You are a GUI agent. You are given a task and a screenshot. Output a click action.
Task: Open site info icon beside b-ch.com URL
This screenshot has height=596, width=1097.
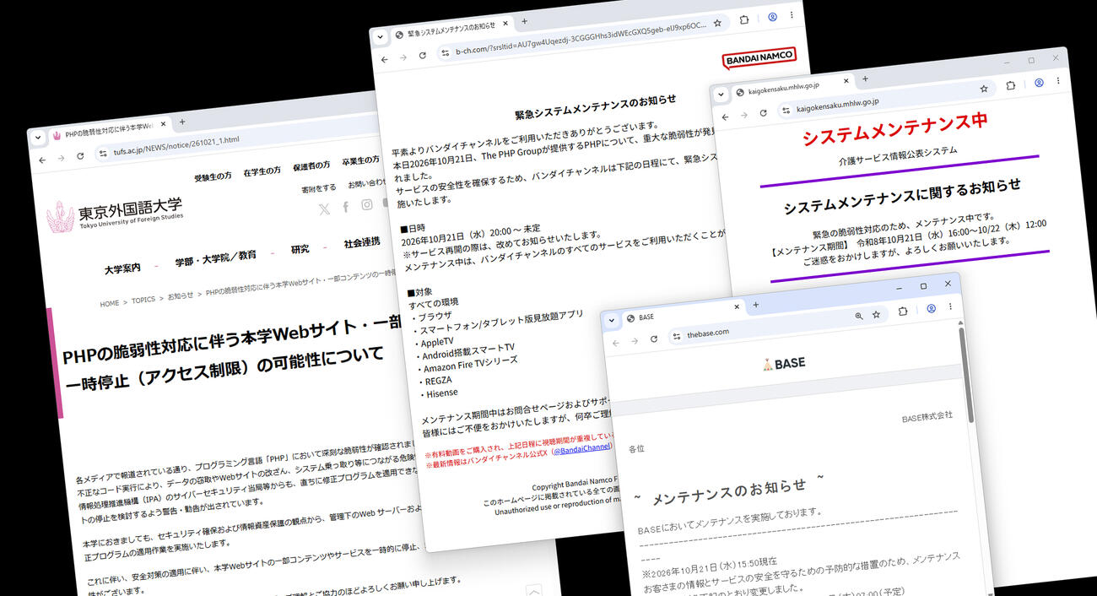(445, 53)
